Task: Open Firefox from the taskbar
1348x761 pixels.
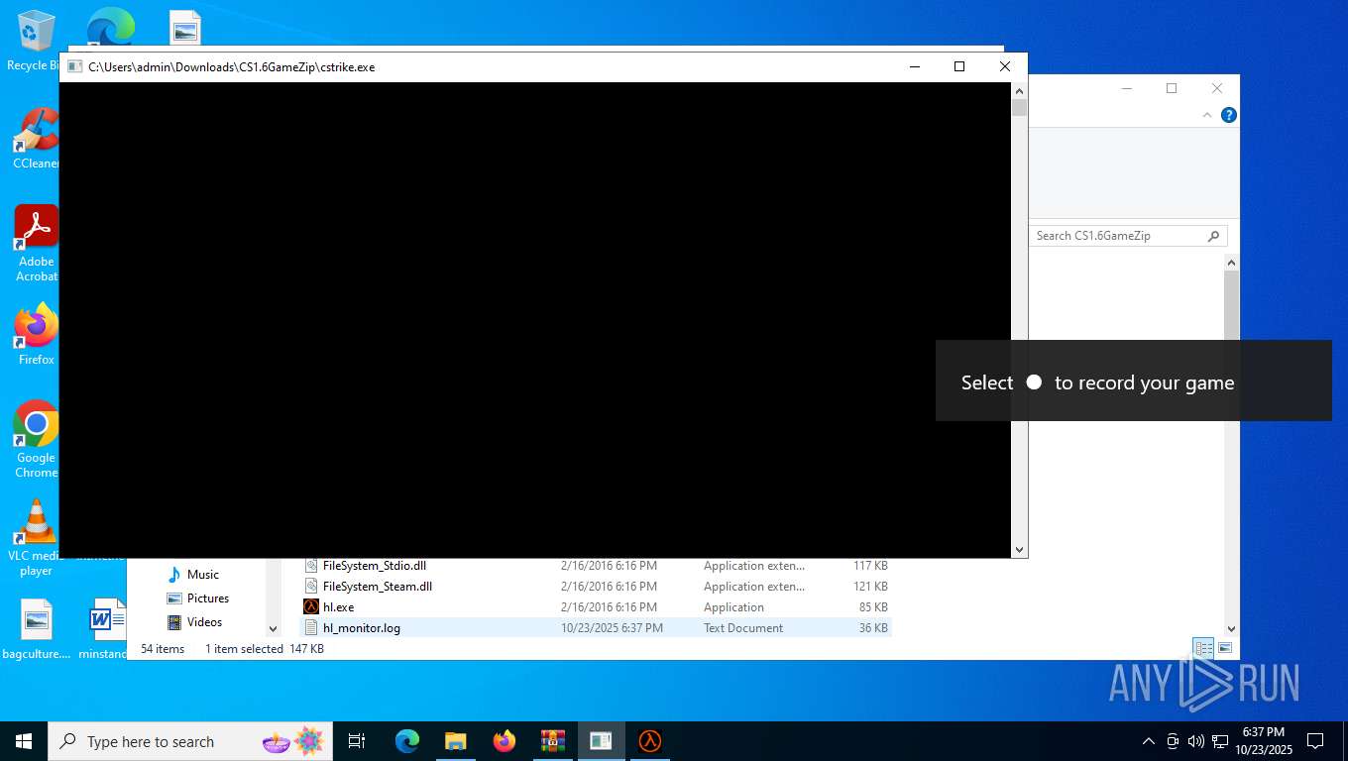Action: point(505,741)
